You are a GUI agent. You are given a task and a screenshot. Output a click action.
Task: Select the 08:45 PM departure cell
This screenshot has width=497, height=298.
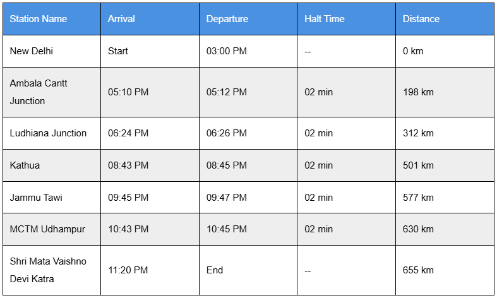pyautogui.click(x=227, y=165)
